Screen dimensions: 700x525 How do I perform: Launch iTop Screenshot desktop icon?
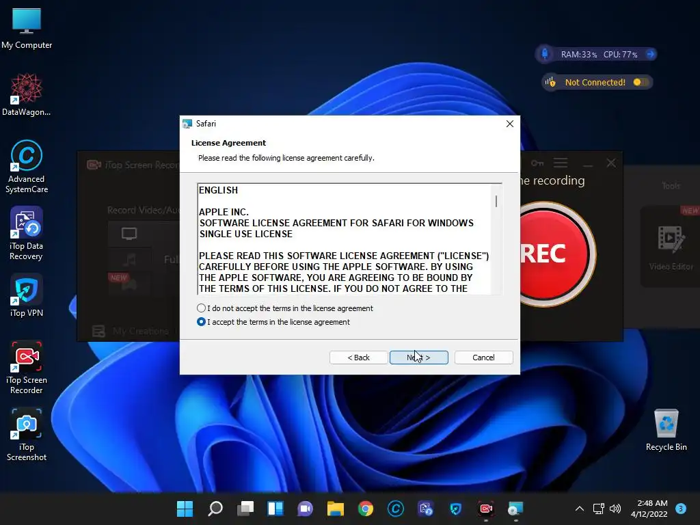(x=27, y=434)
